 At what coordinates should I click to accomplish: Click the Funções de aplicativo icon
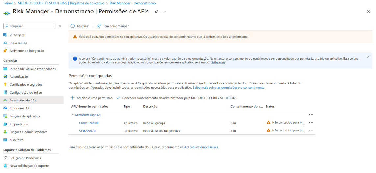pyautogui.click(x=5, y=116)
